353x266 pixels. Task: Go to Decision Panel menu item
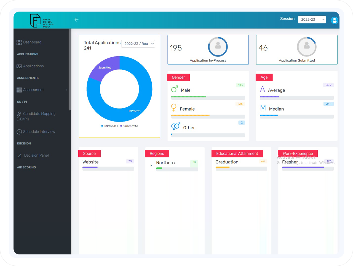pos(36,155)
